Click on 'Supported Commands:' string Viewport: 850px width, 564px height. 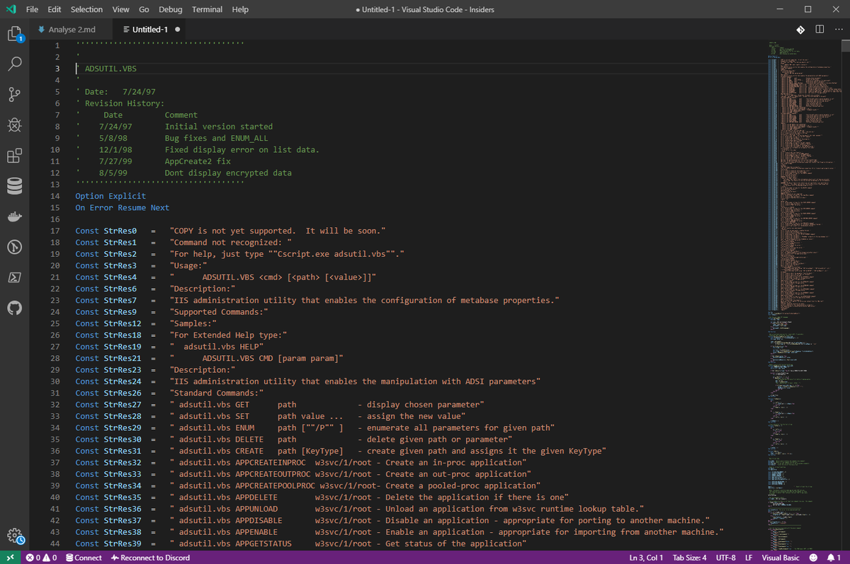pos(219,312)
